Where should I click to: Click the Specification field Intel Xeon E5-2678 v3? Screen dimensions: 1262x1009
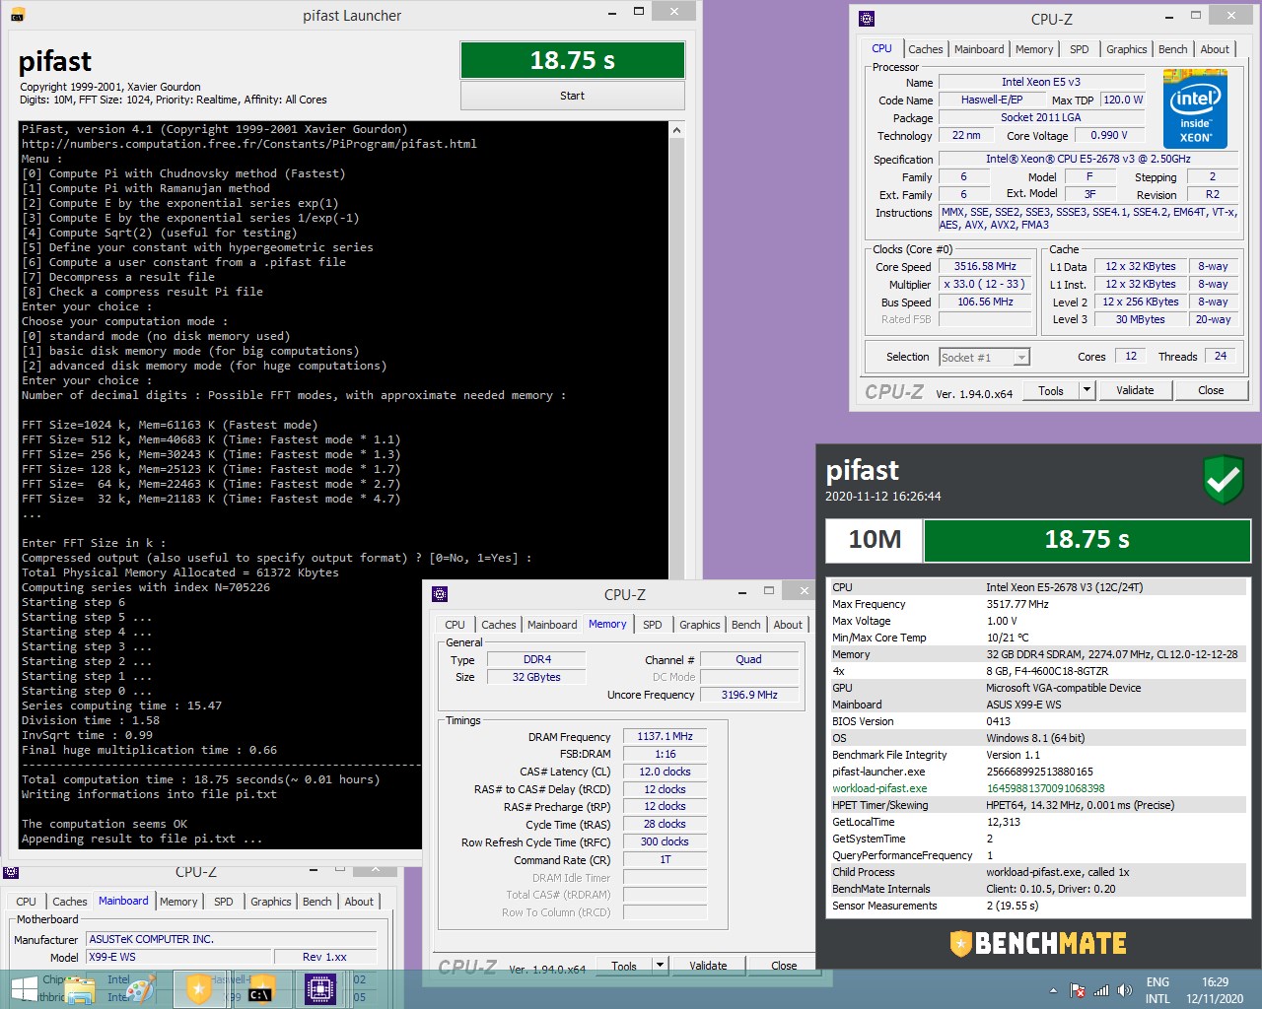click(1087, 159)
